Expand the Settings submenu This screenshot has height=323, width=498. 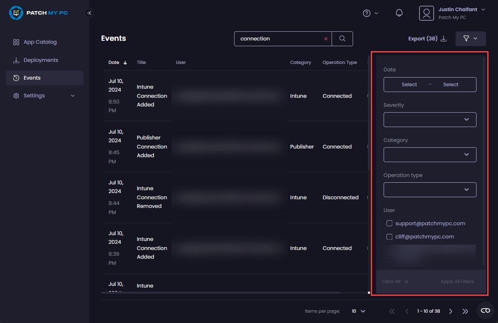tap(73, 95)
